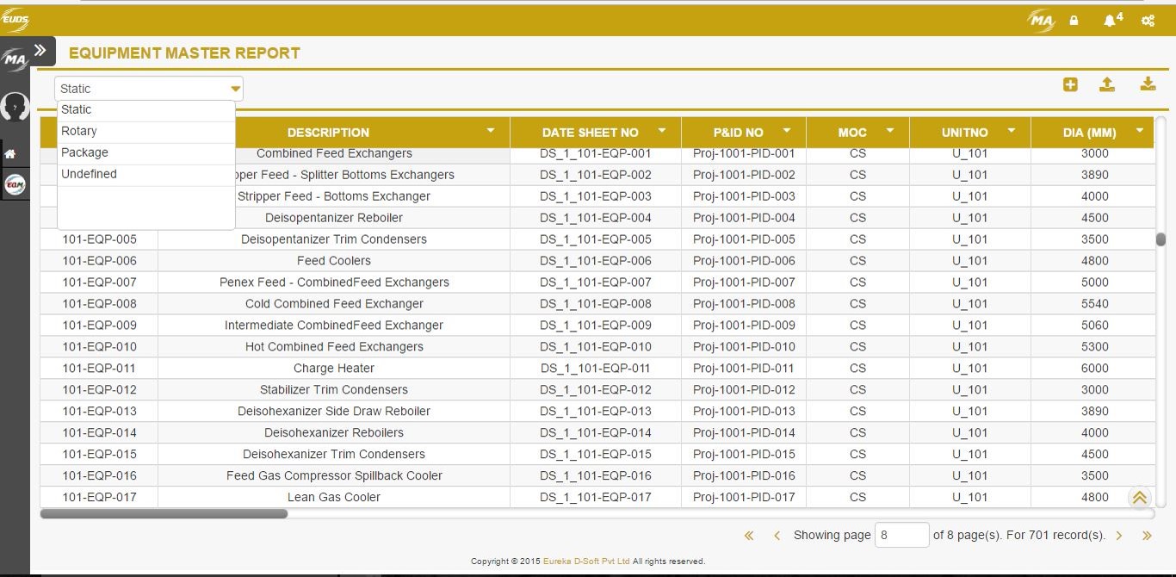Screen dimensions: 1176x577
Task: Click P&ID cell Proj-1001-PID-014
Action: (x=744, y=433)
